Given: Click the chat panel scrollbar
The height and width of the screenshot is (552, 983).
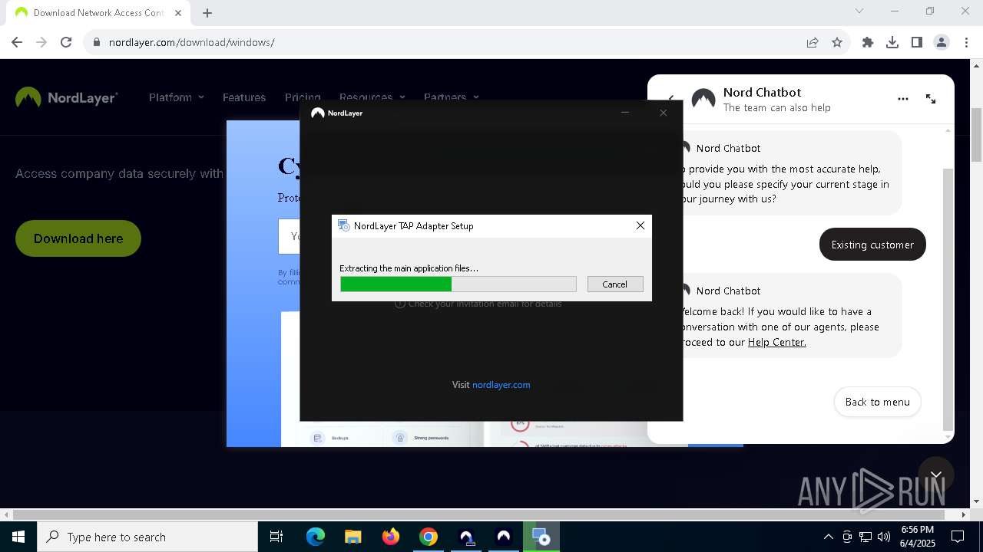Looking at the screenshot, I should [x=948, y=299].
